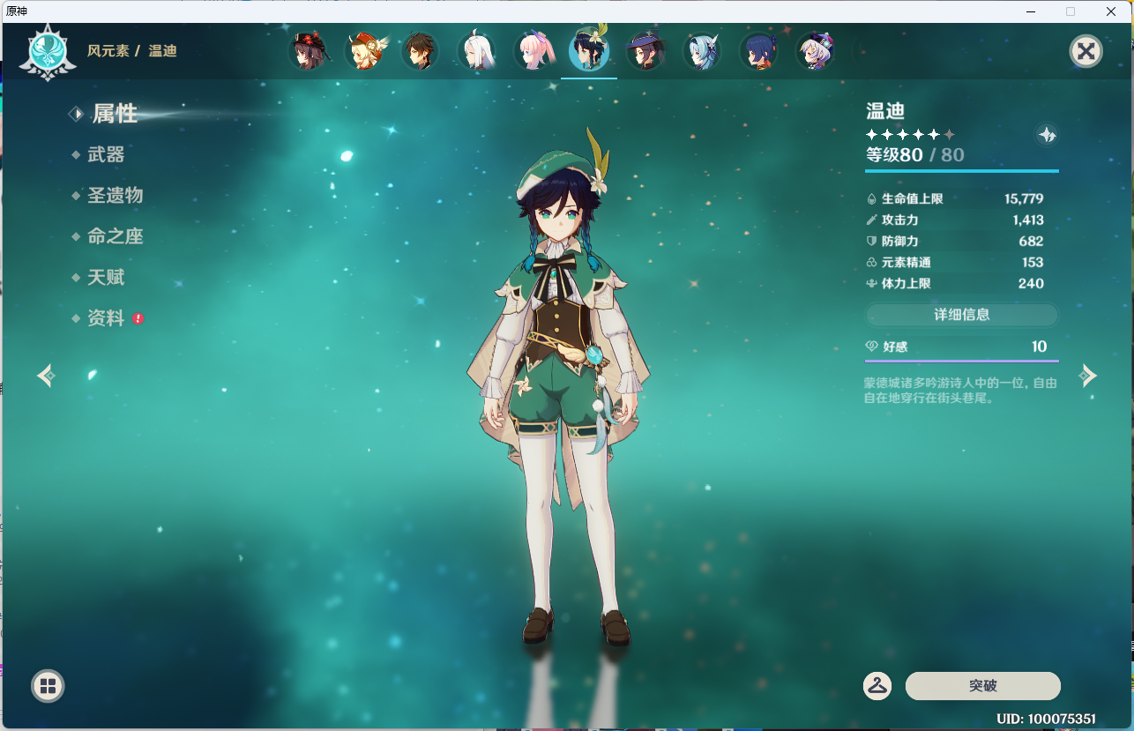Open the 圣遗物 artifacts tab
Image resolution: width=1134 pixels, height=731 pixels.
point(115,195)
